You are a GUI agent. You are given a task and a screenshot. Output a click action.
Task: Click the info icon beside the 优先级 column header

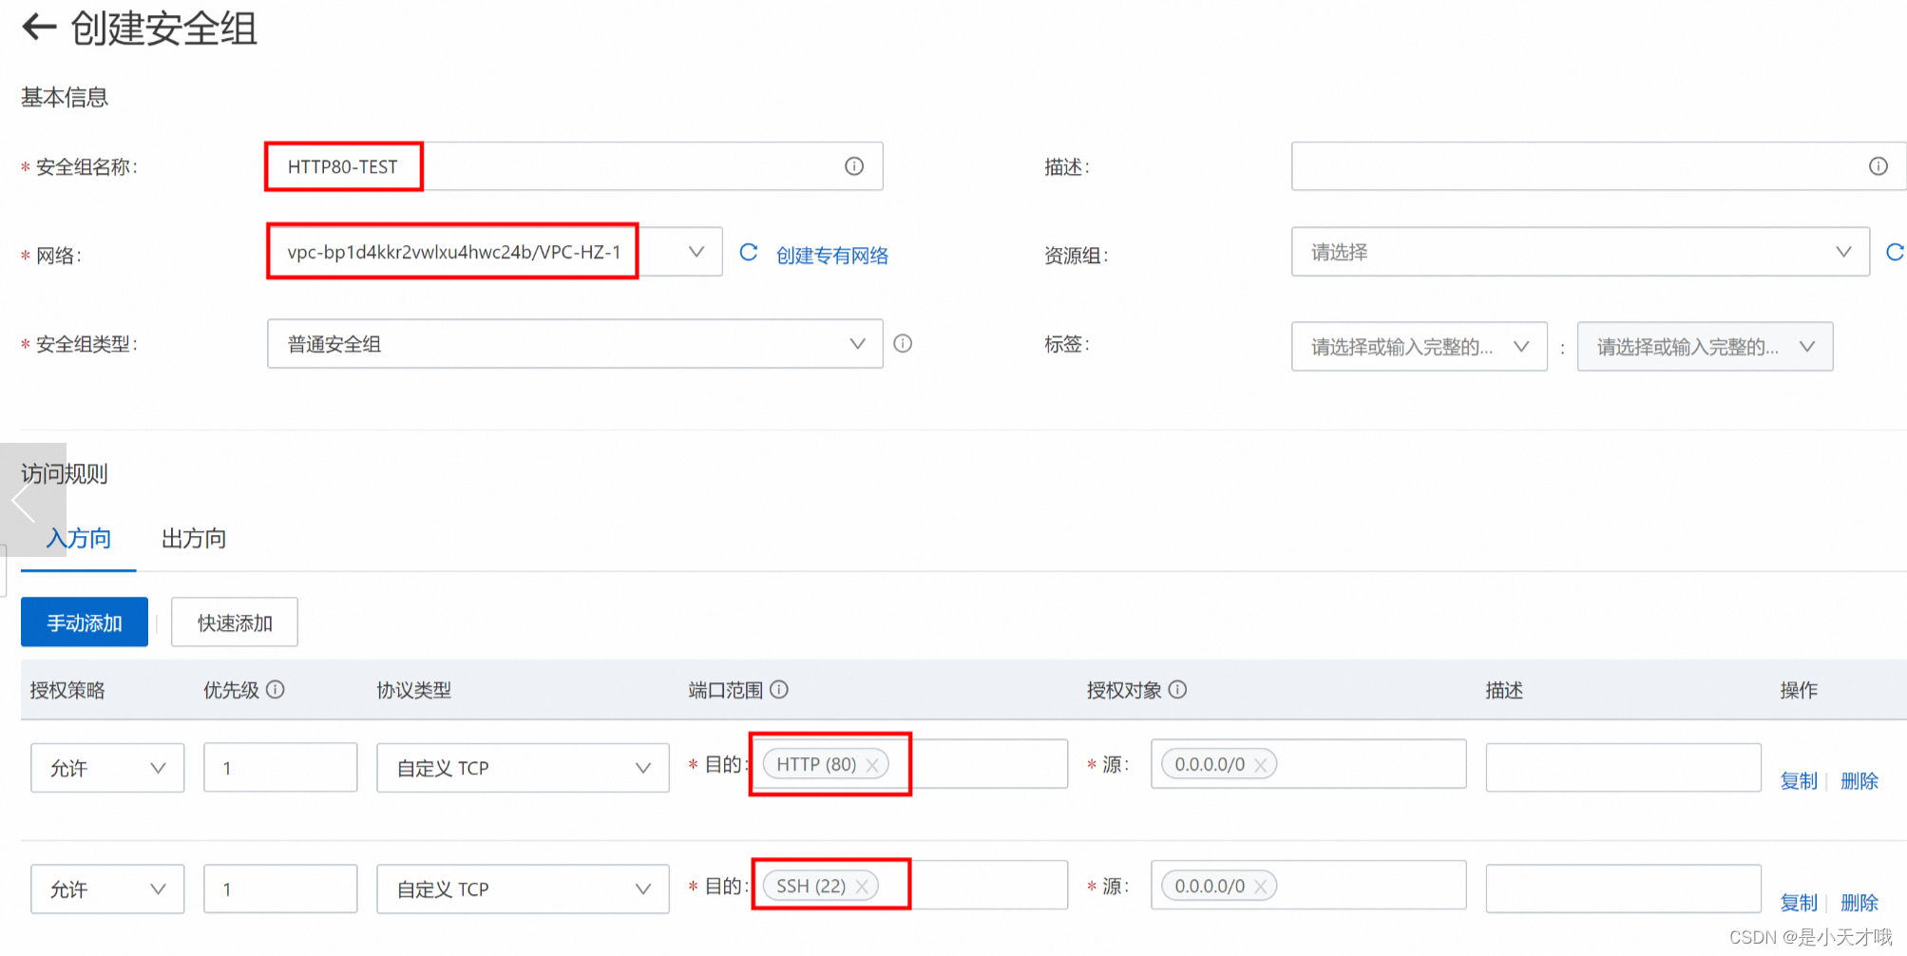pyautogui.click(x=277, y=690)
